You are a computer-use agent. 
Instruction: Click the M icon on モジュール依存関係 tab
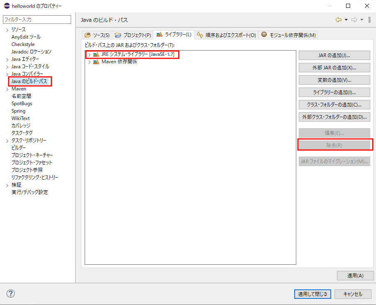click(x=263, y=35)
